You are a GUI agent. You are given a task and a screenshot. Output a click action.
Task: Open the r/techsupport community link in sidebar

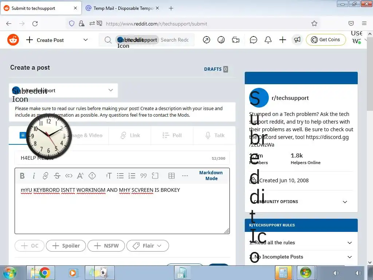pyautogui.click(x=290, y=98)
